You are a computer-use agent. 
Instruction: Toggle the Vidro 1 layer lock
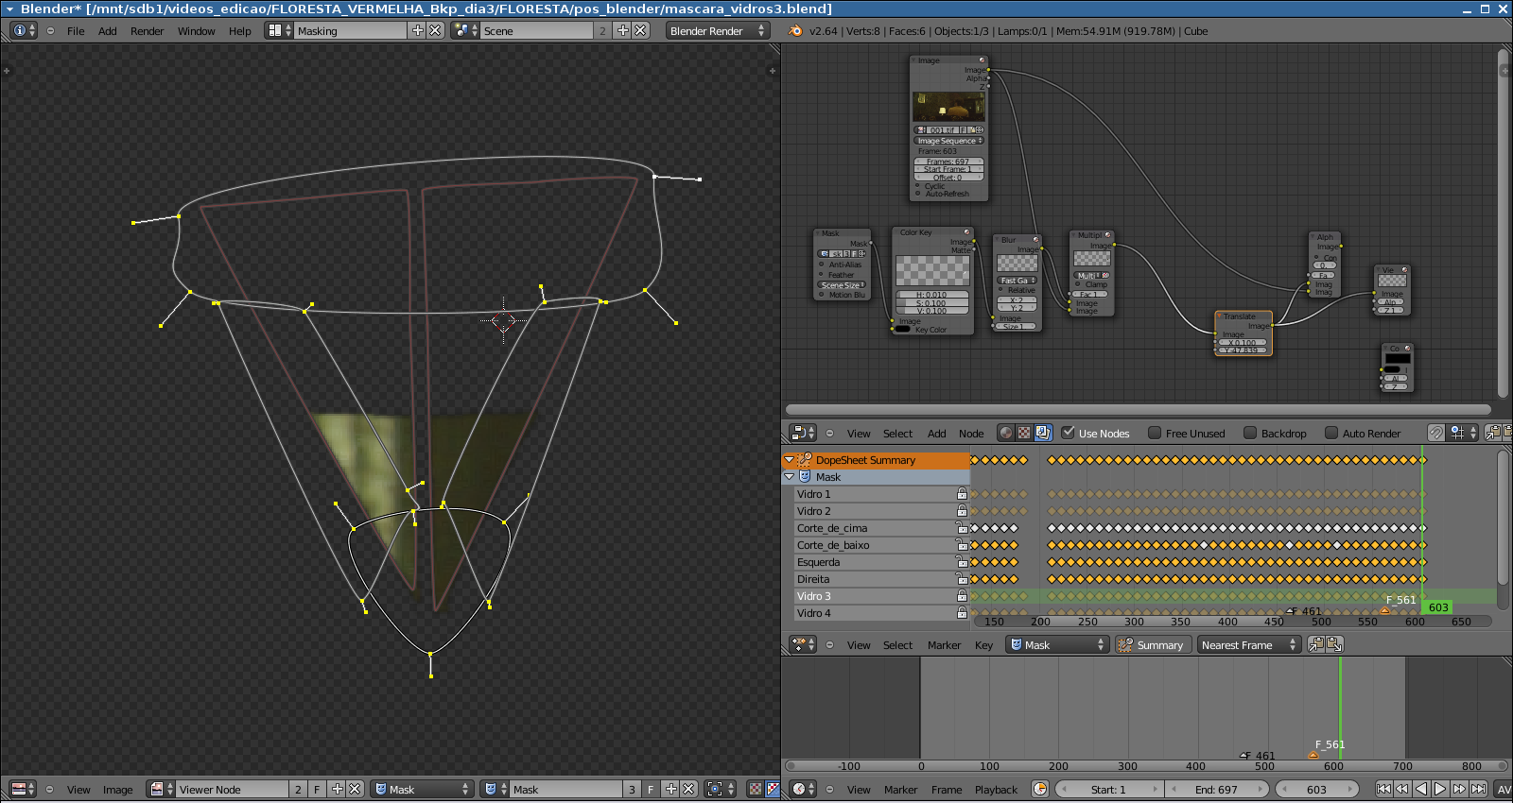pyautogui.click(x=962, y=494)
